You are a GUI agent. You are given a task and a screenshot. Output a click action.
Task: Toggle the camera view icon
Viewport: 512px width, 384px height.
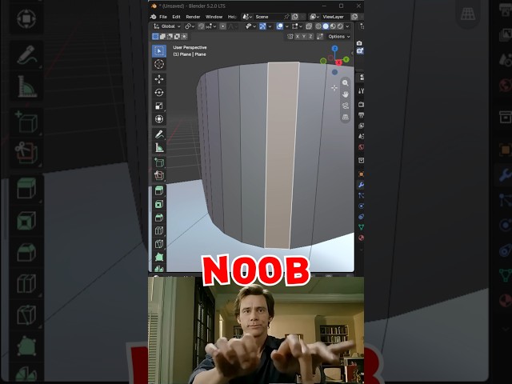pos(345,106)
